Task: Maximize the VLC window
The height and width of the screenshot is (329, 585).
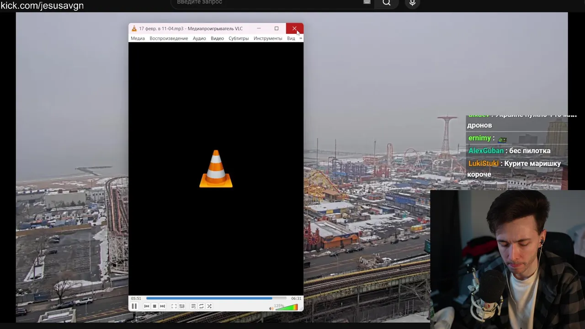Action: point(277,28)
